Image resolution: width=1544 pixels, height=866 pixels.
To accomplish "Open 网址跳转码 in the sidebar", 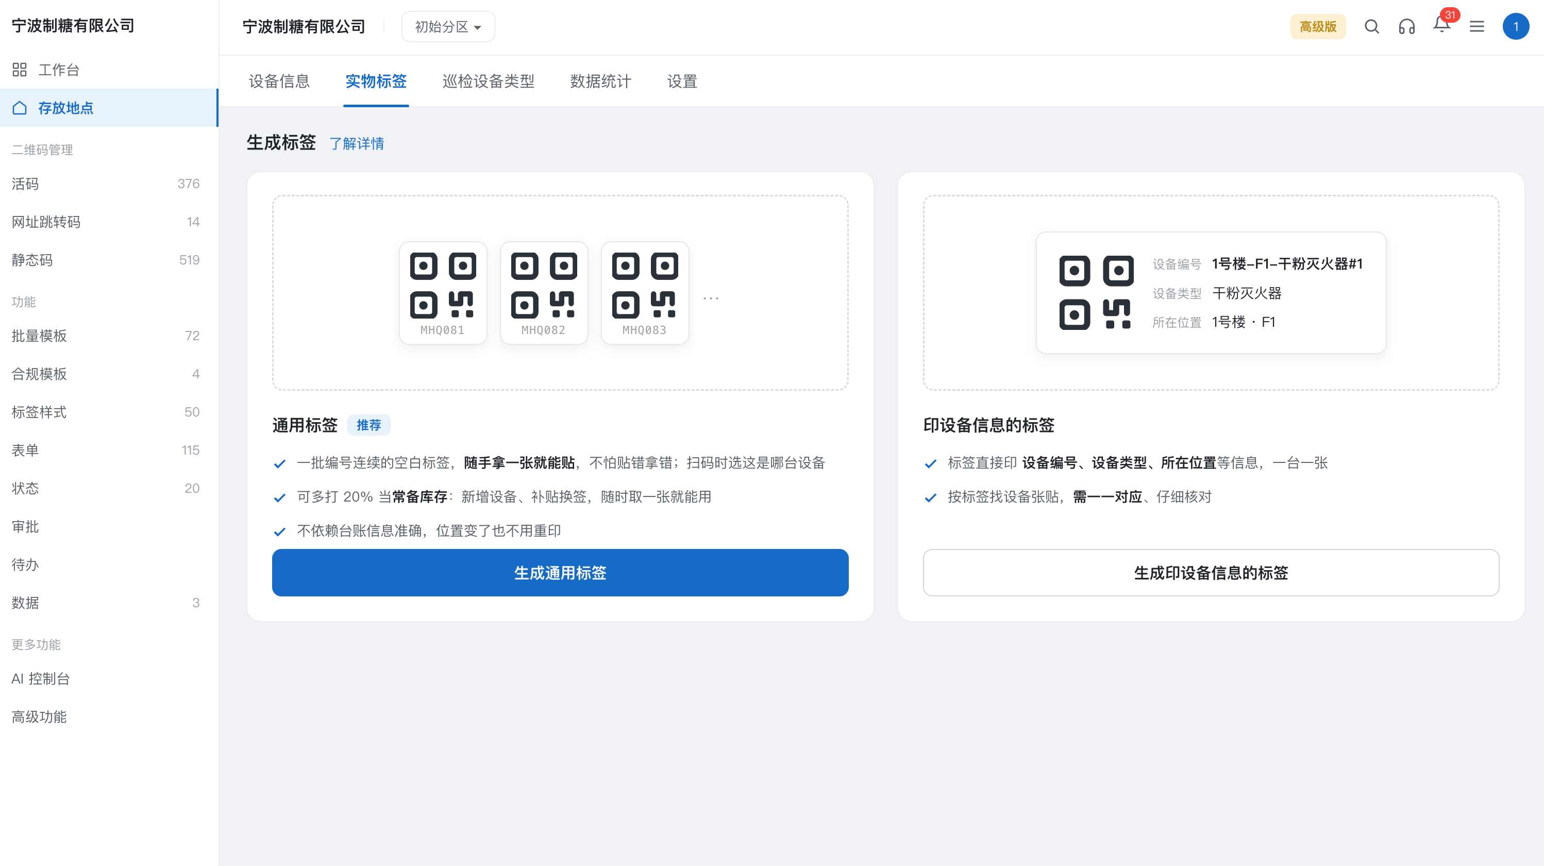I will 109,222.
